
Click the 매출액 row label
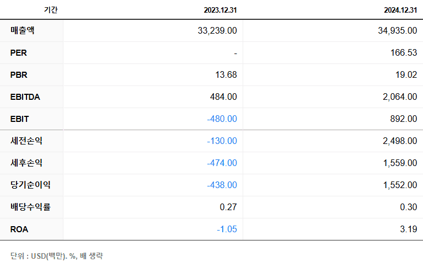[x=23, y=30]
